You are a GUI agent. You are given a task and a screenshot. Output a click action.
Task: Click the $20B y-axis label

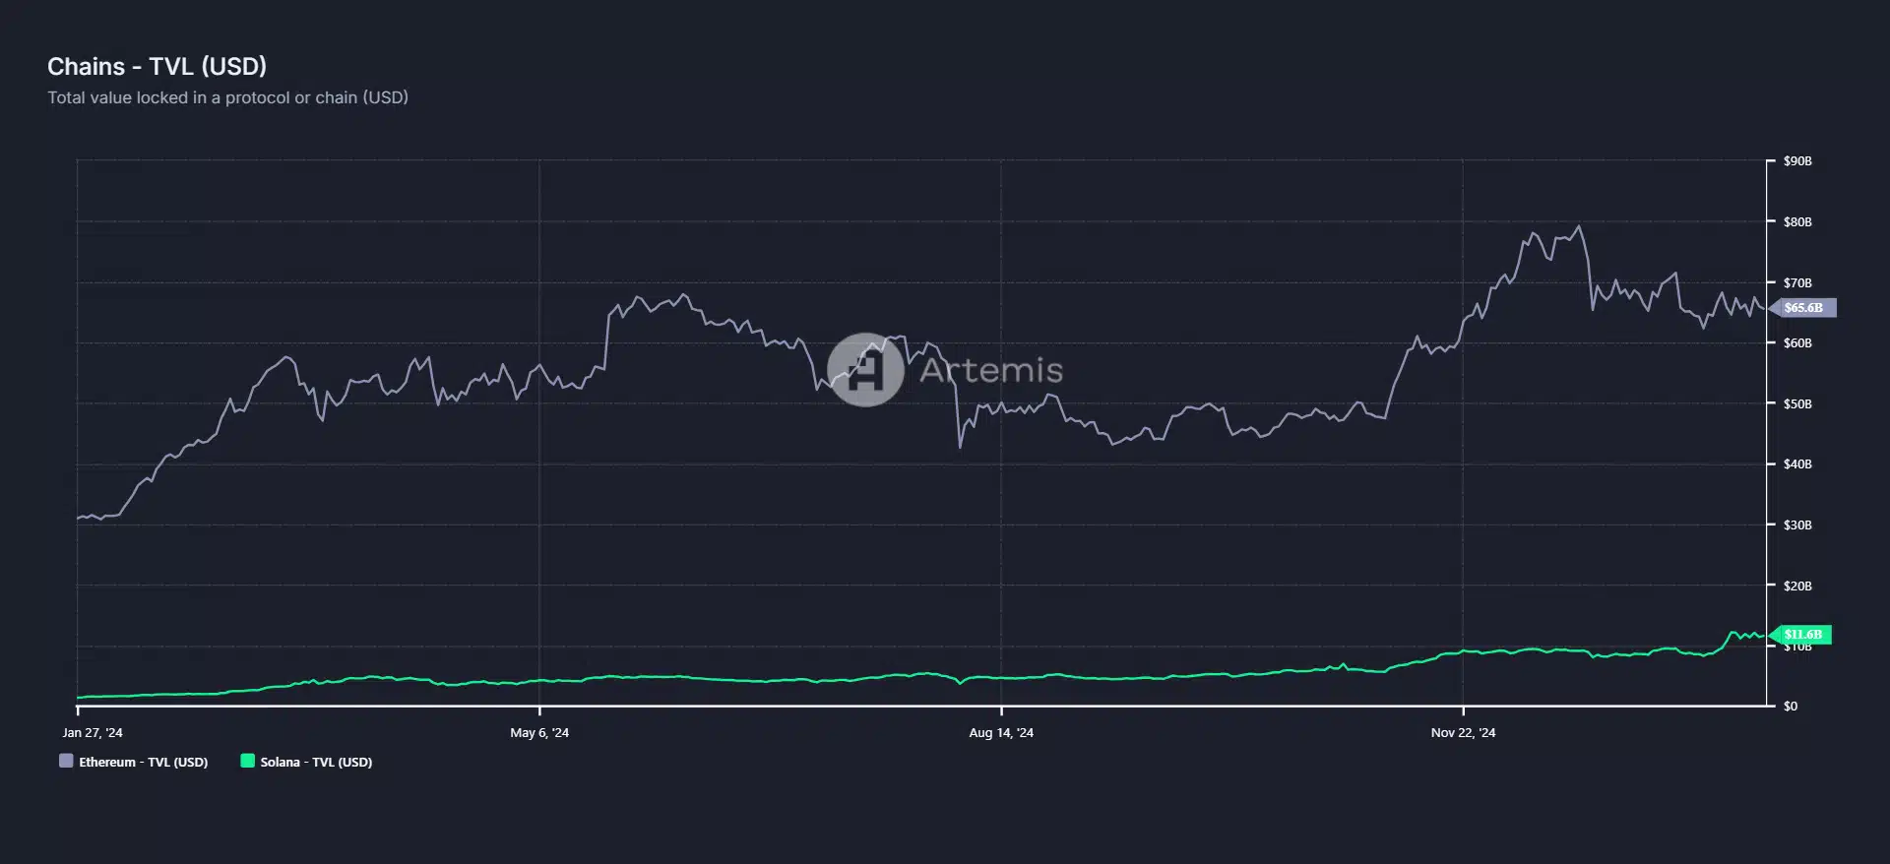(x=1797, y=586)
